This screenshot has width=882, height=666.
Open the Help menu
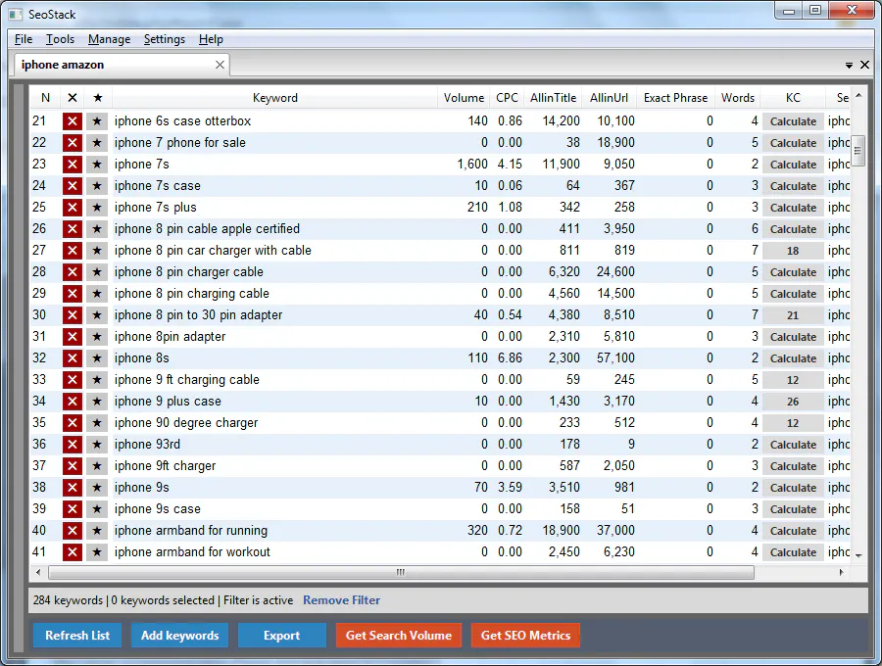pyautogui.click(x=211, y=39)
